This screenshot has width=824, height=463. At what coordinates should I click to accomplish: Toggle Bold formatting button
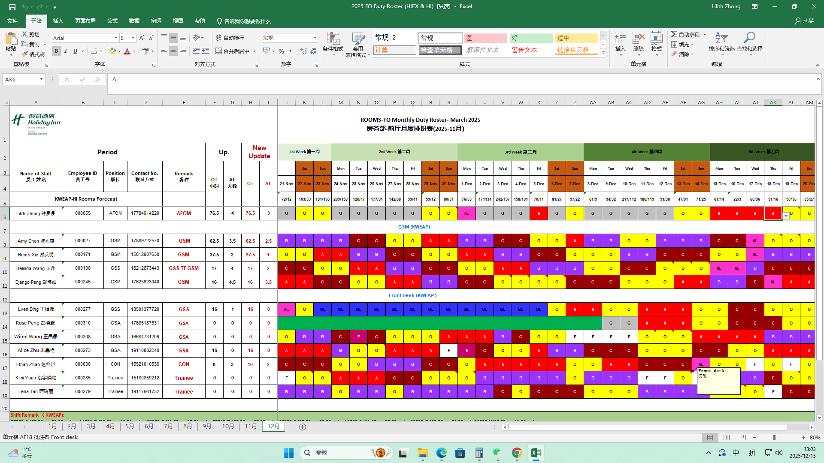click(56, 51)
